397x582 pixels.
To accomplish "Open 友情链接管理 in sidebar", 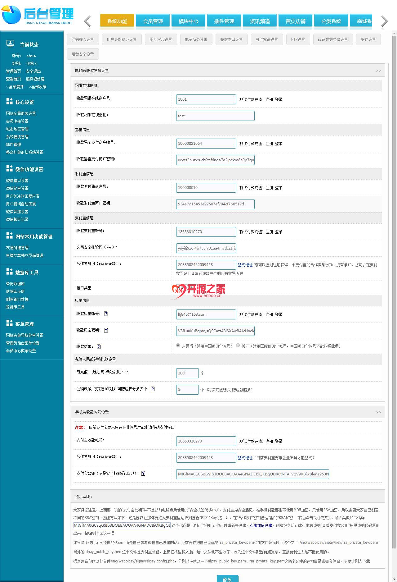I will click(x=17, y=248).
